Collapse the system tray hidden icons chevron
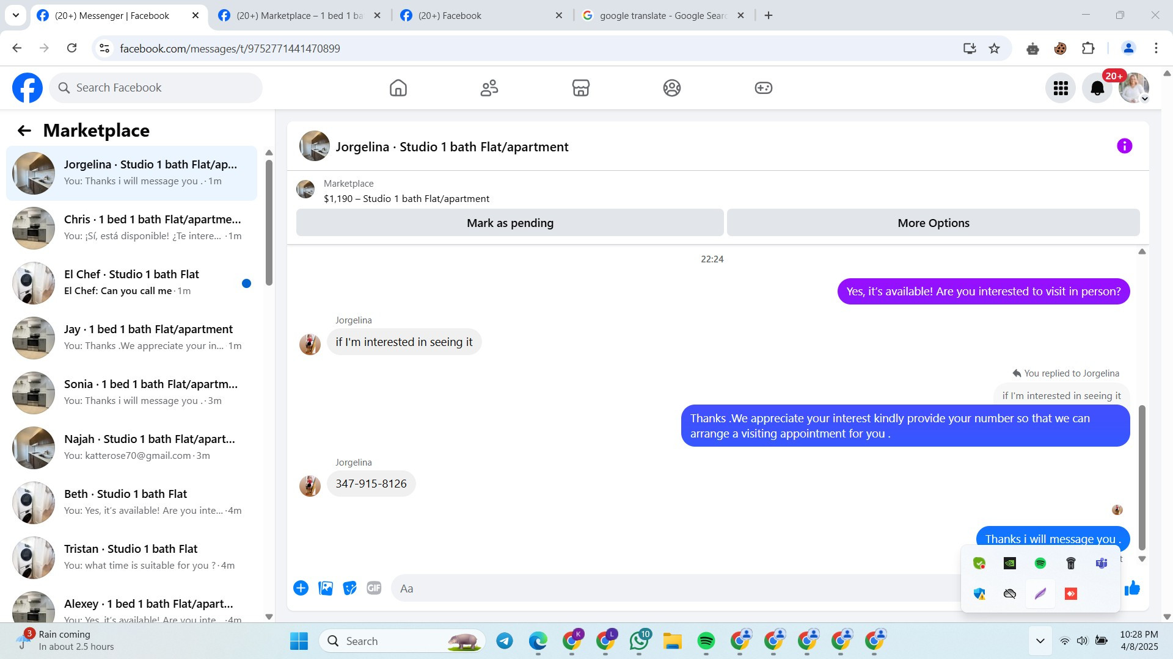1173x659 pixels. (x=1040, y=641)
